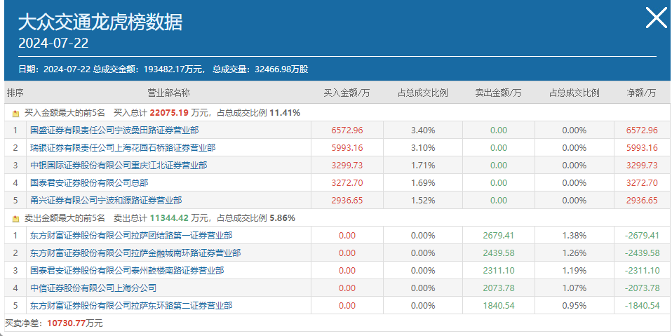The image size is (672, 336).
Task: Open 国盛证券有限责任公司宁波桑田路证券营业部 link
Action: point(114,130)
